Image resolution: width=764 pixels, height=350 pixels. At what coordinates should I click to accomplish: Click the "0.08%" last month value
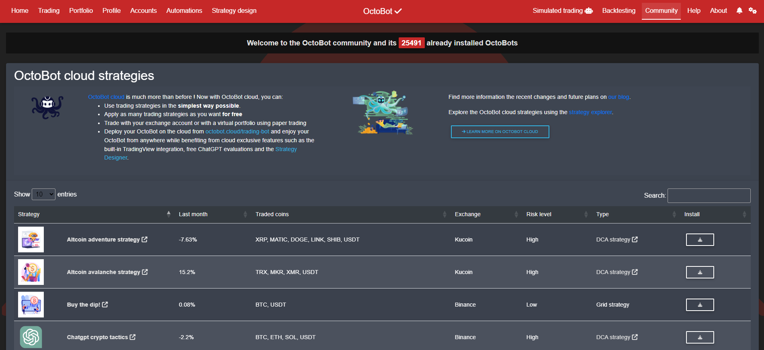(x=187, y=305)
